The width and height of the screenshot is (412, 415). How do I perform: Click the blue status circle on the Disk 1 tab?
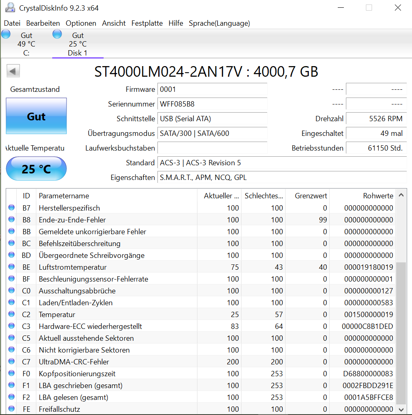tap(57, 34)
